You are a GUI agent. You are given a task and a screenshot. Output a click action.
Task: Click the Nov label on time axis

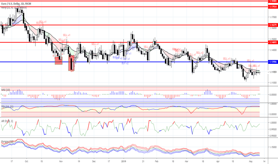[x=61, y=161]
